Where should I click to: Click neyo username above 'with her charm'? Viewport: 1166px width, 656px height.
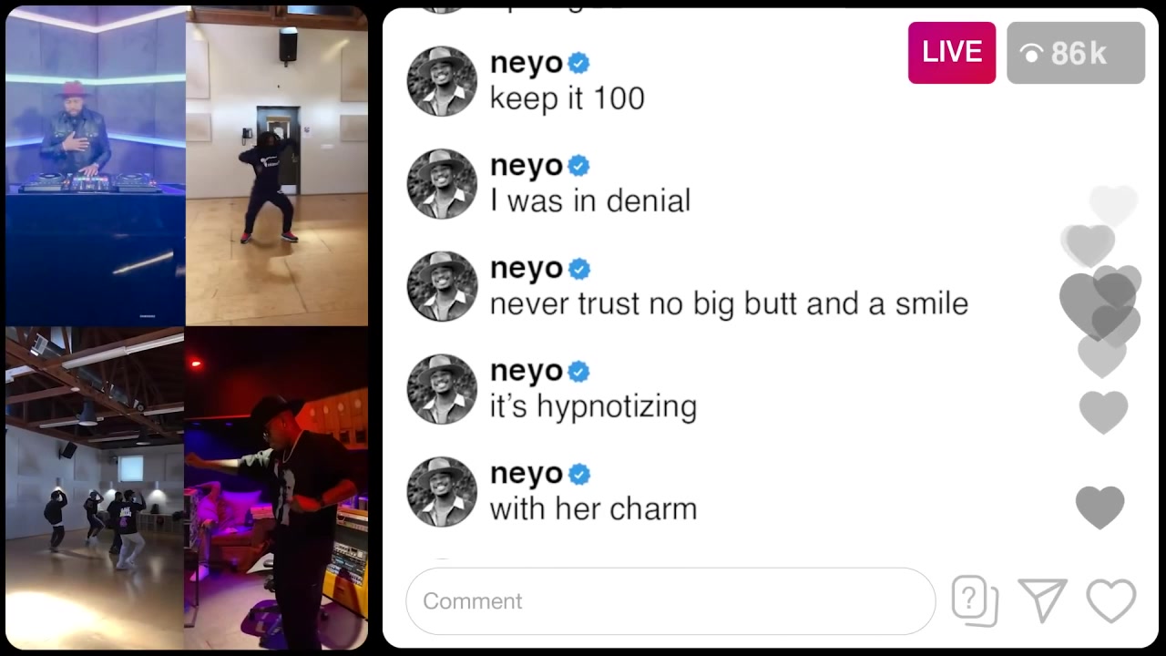click(527, 475)
